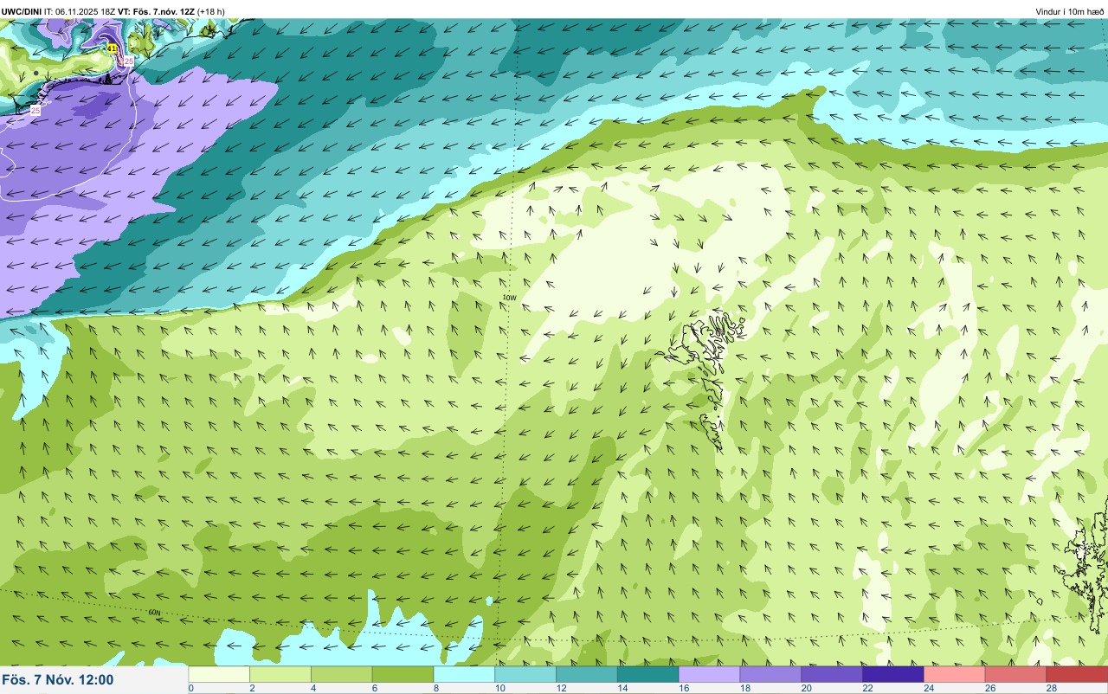The width and height of the screenshot is (1108, 694).
Task: Click the 25 contour label beside the 41 marker
Action: coord(129,61)
